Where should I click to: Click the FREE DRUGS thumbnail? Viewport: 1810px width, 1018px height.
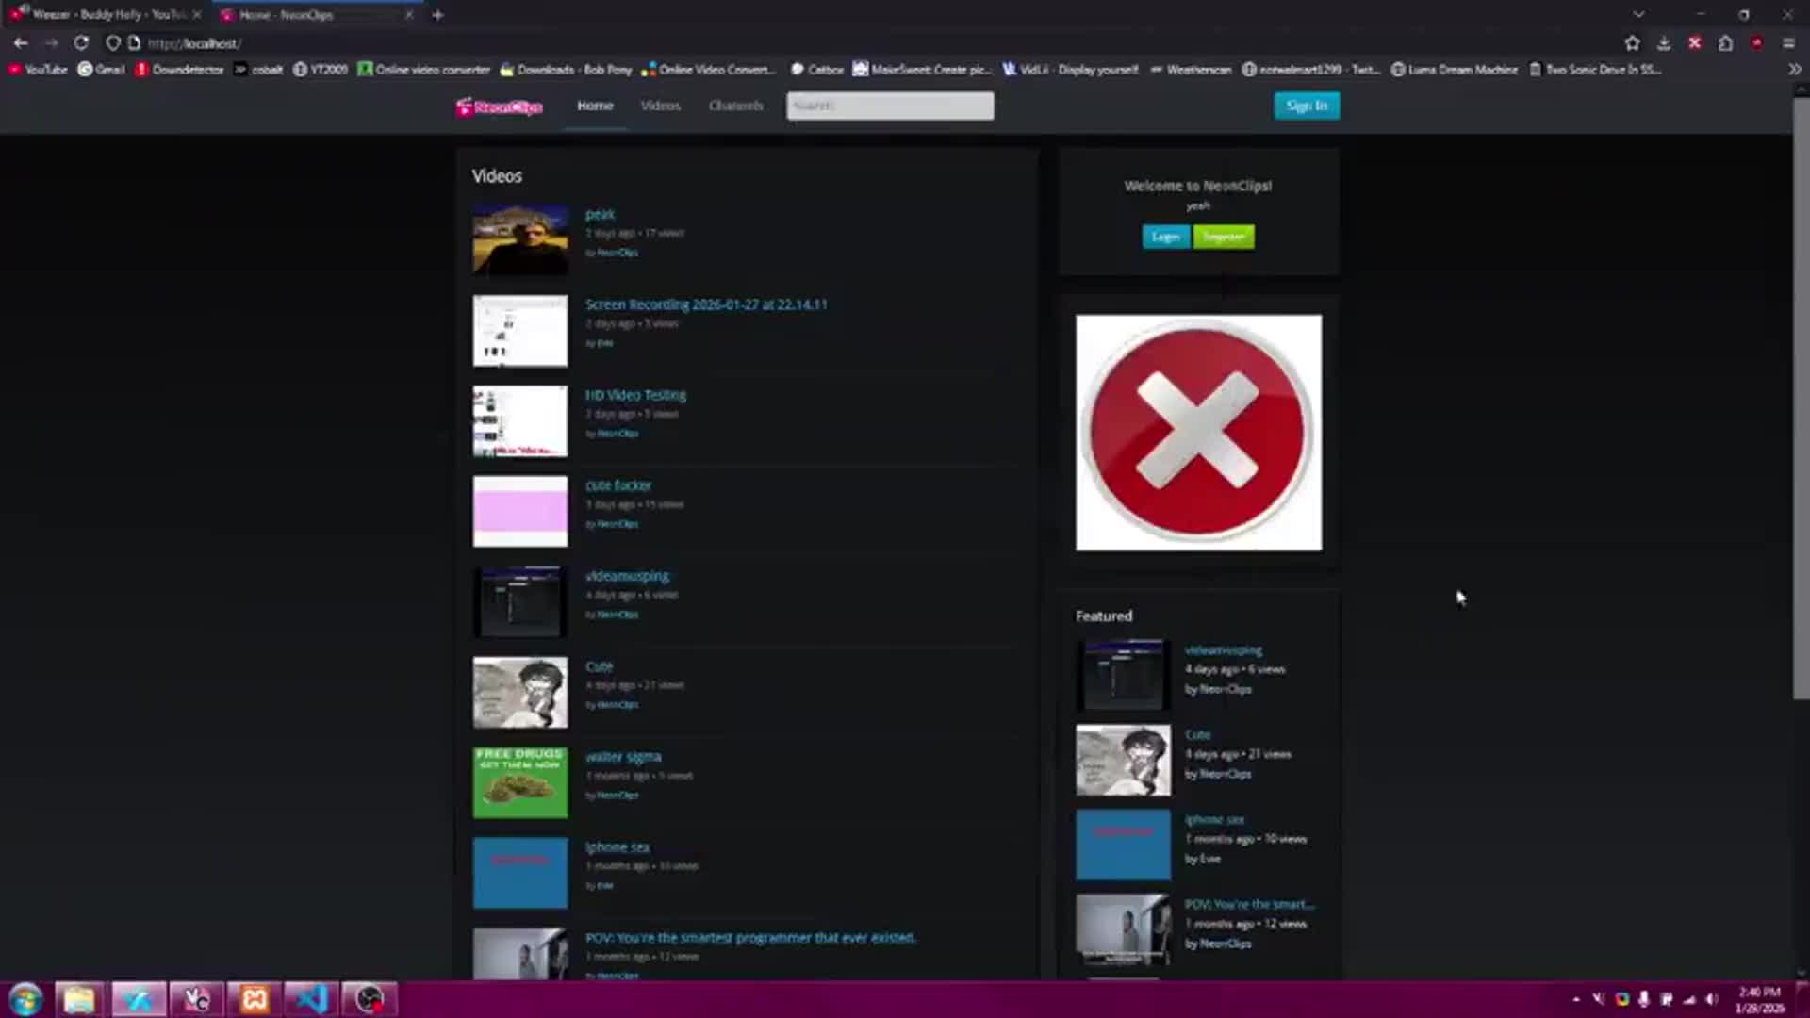[x=520, y=782]
